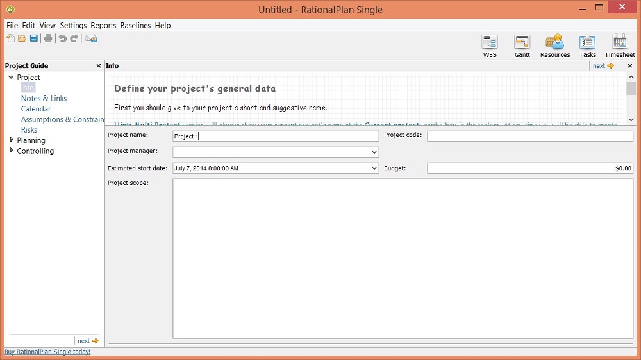Go to next in Info pane
641x360 pixels.
pyautogui.click(x=603, y=66)
